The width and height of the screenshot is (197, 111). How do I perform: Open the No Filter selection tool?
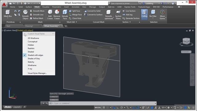click(153, 14)
